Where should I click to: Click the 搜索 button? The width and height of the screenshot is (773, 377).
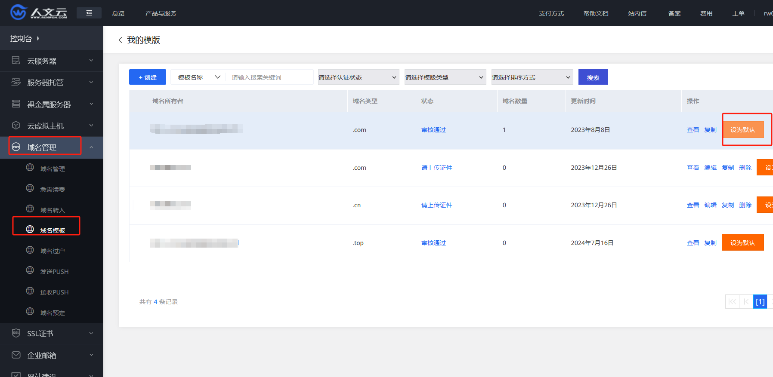click(x=593, y=77)
